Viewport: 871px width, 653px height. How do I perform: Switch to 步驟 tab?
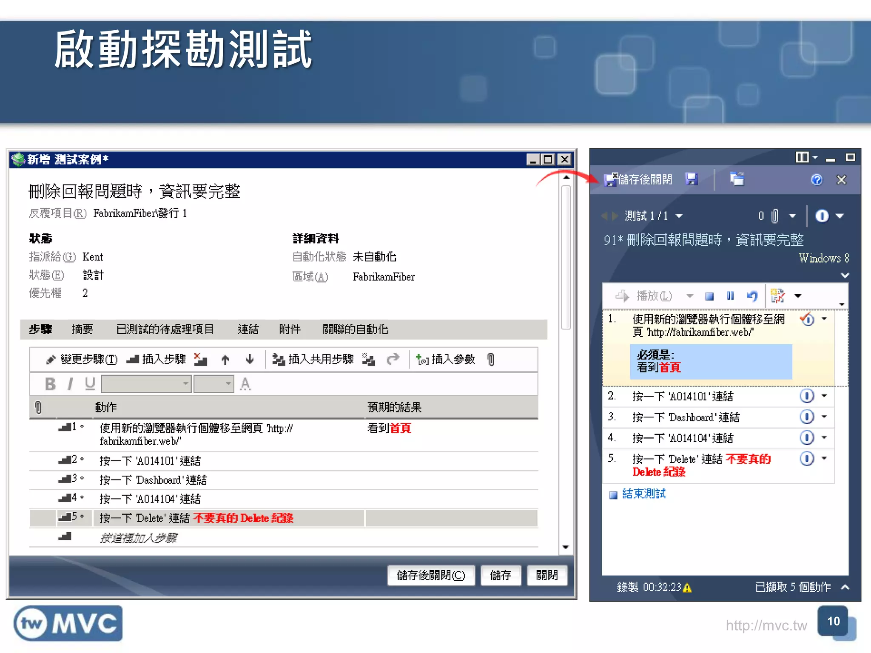click(40, 329)
